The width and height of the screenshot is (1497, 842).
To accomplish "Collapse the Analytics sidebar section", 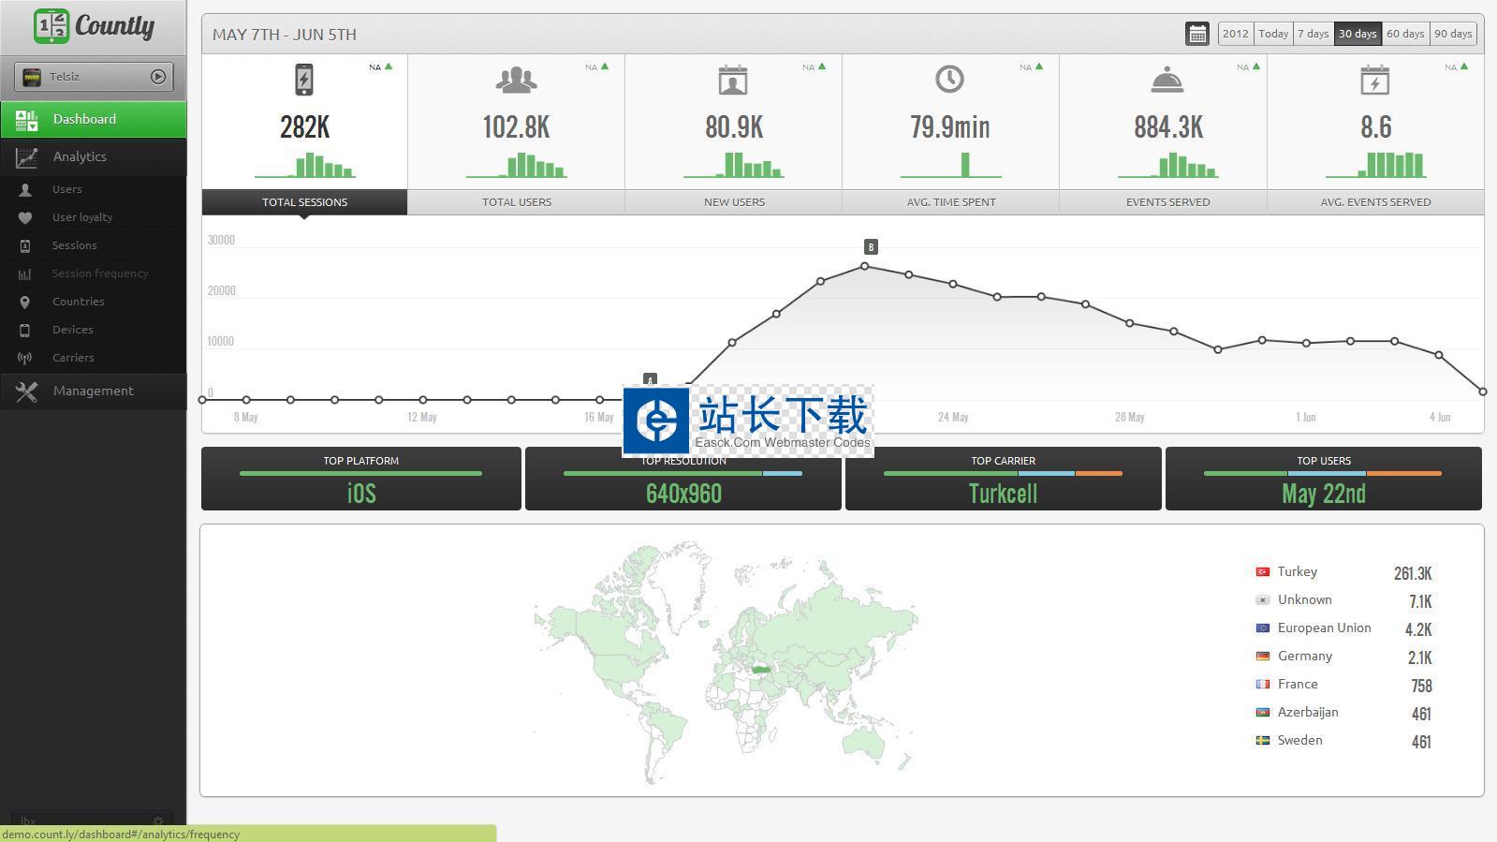I will point(93,156).
